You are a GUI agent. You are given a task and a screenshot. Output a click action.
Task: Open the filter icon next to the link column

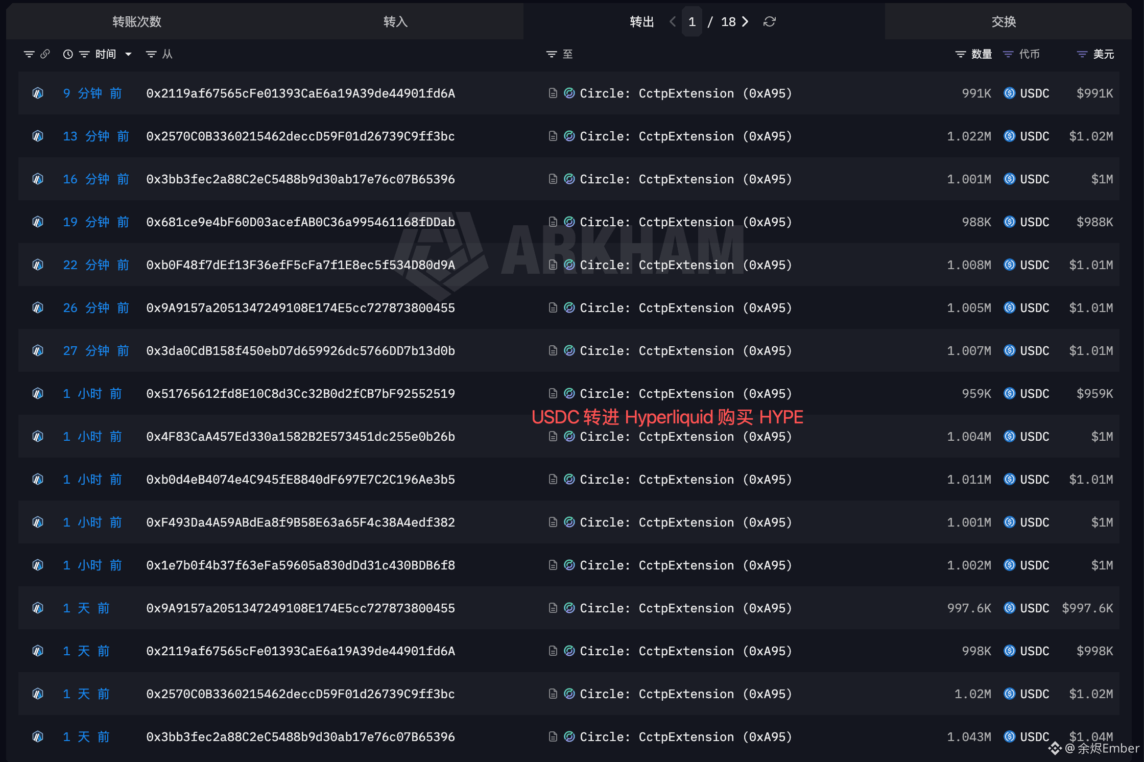click(29, 54)
